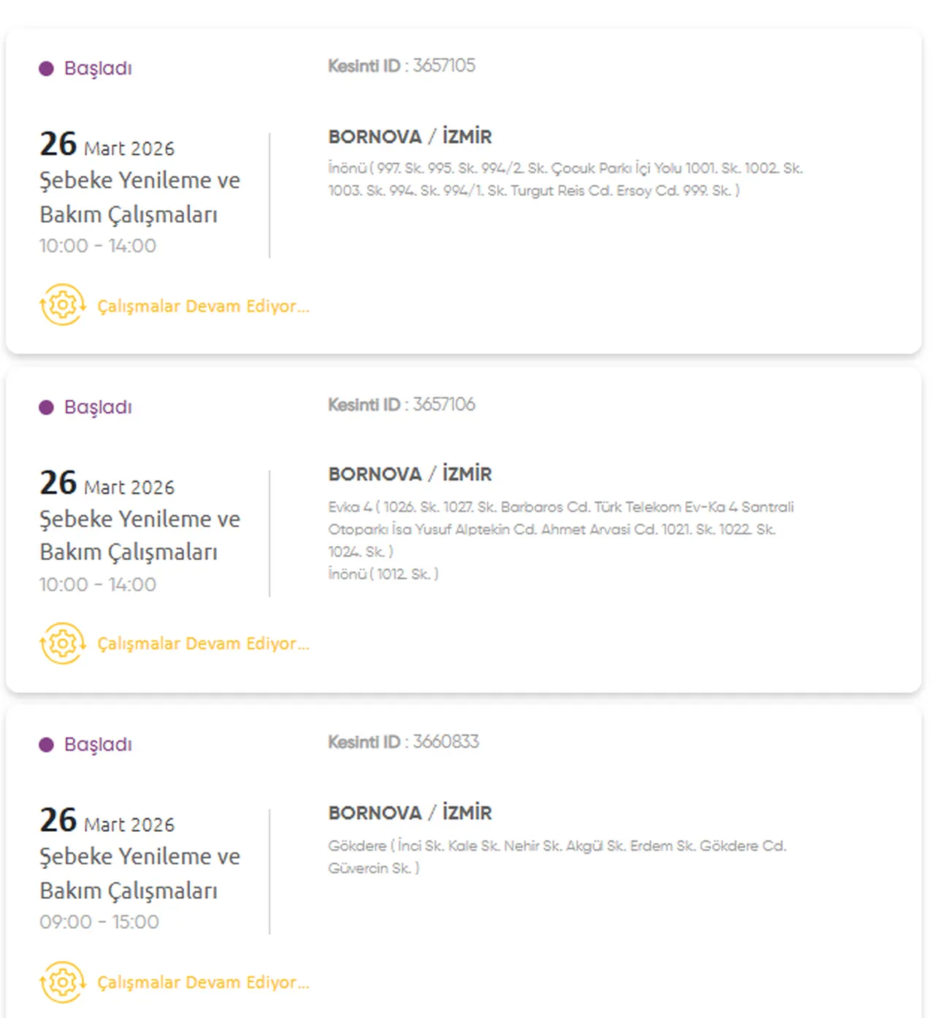Click 'Çalışmalar Devam Ediyor...' in the İnönü 997. Sk. card
The image size is (935, 1018).
203,306
